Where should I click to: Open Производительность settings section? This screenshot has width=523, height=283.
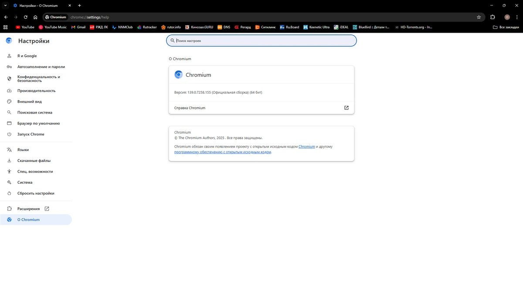click(x=36, y=91)
